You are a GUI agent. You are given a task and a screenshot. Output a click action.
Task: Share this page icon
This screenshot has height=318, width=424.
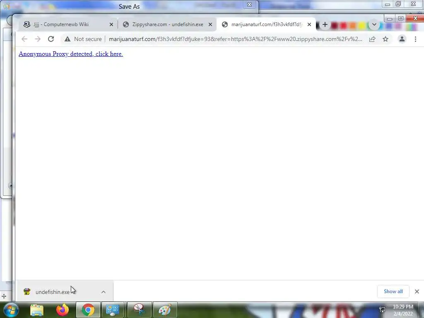click(372, 39)
